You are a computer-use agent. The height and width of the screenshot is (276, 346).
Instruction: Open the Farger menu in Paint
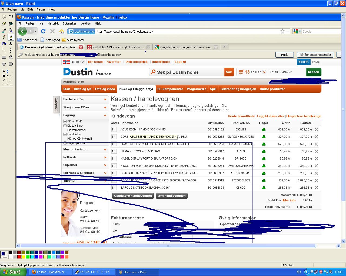[x=41, y=9]
